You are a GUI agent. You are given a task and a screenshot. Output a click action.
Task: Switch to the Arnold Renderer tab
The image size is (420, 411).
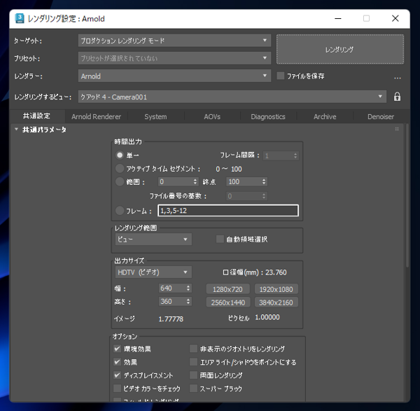pyautogui.click(x=96, y=116)
